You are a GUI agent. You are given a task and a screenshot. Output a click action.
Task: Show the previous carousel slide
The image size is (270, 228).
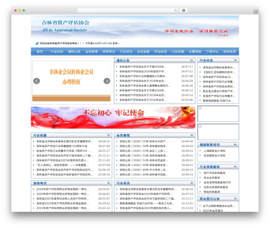(37, 81)
